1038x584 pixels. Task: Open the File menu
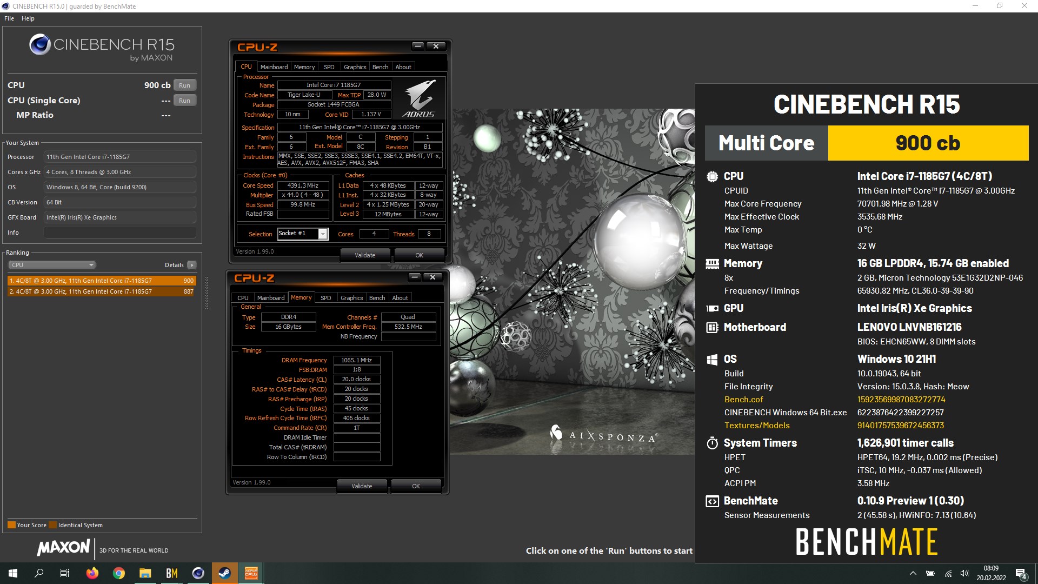point(9,18)
